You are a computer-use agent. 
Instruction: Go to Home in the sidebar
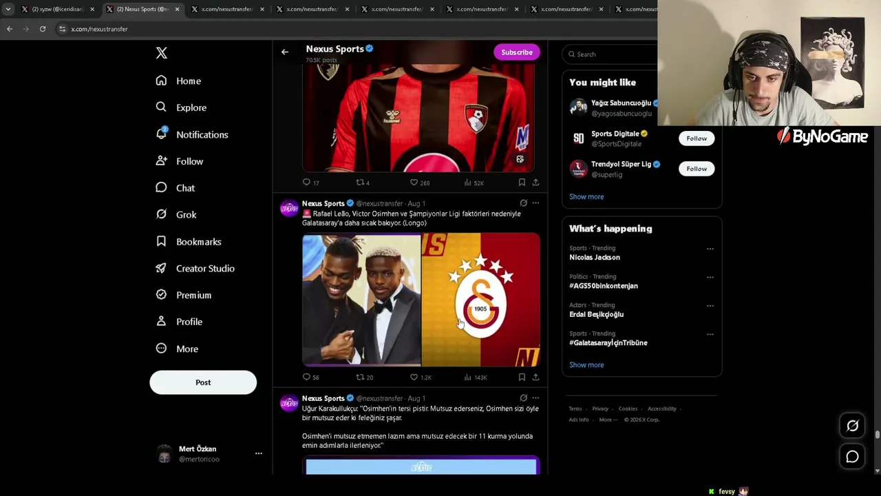(x=179, y=81)
